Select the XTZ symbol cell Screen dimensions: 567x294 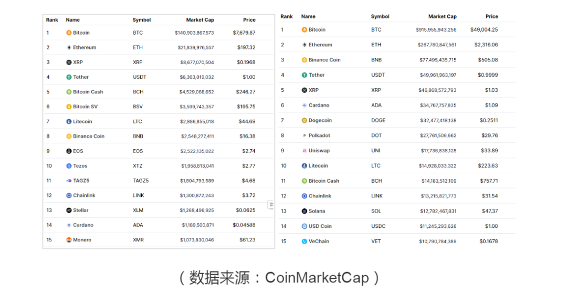[x=138, y=166]
